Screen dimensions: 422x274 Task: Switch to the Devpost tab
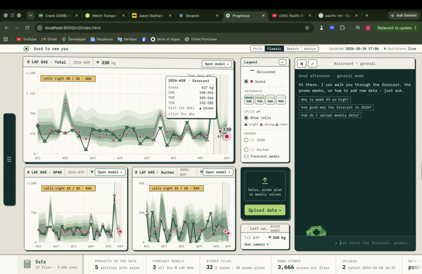[198, 16]
